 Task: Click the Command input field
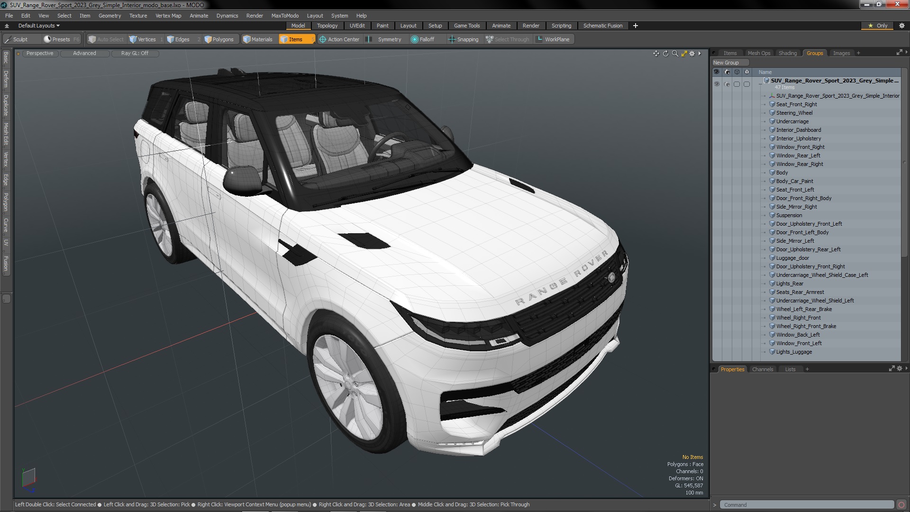point(807,505)
